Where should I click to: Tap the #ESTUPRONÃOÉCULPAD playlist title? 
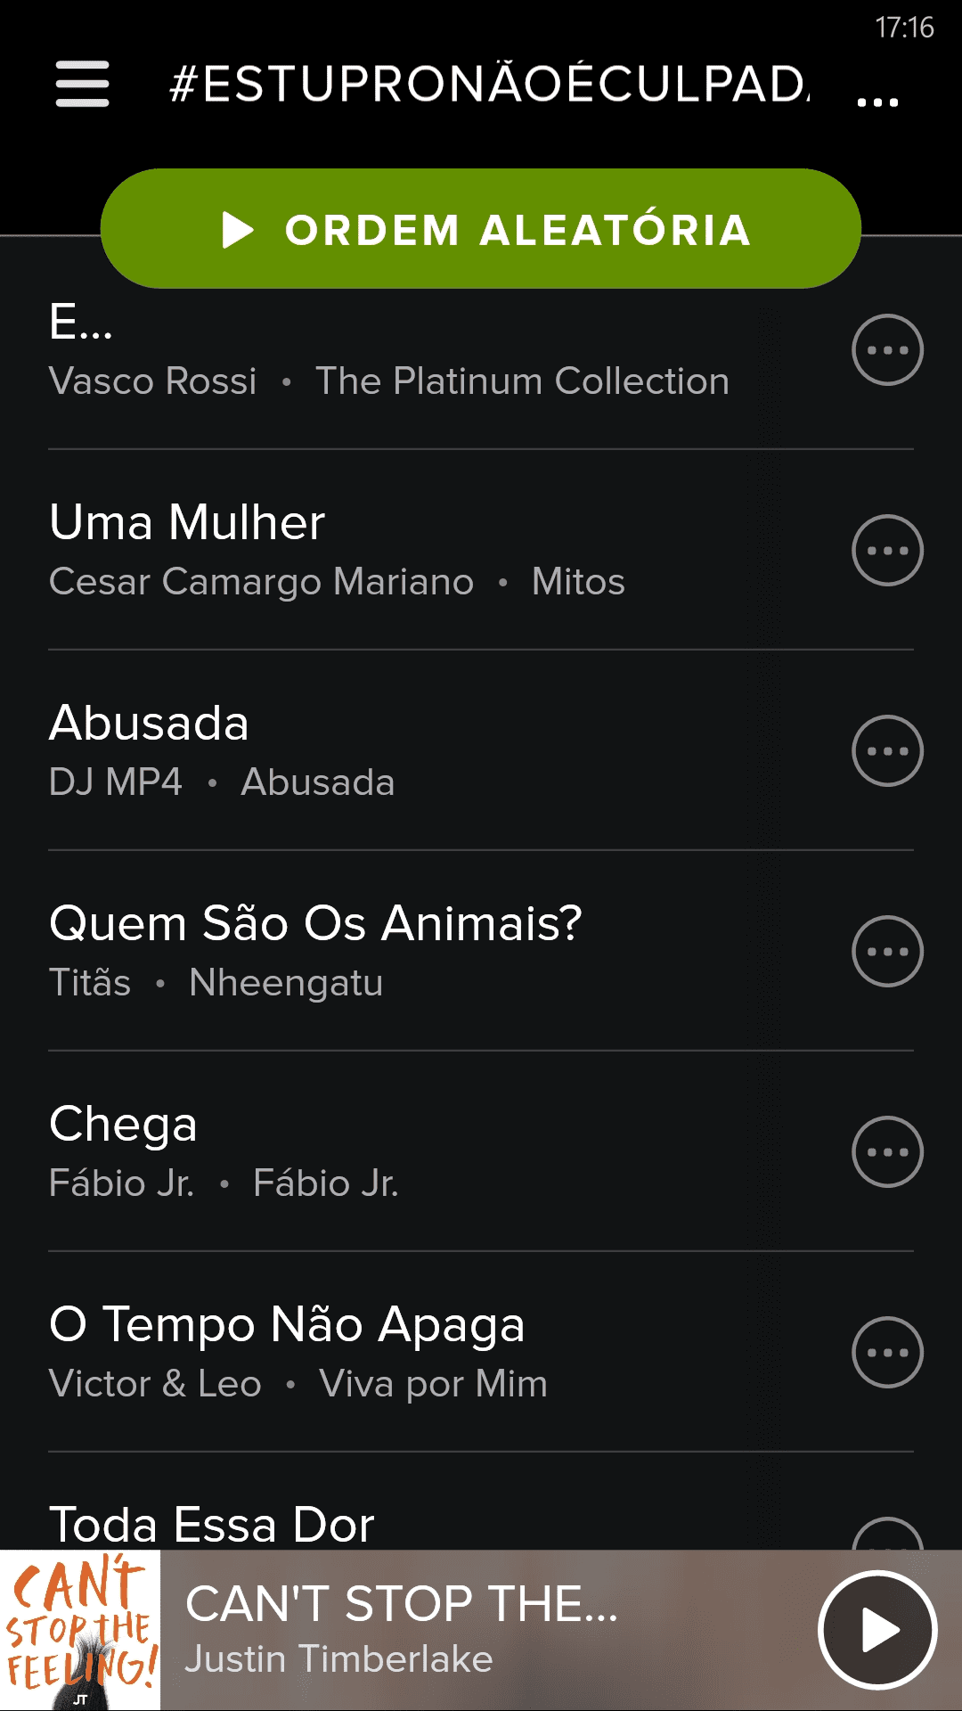click(x=488, y=84)
